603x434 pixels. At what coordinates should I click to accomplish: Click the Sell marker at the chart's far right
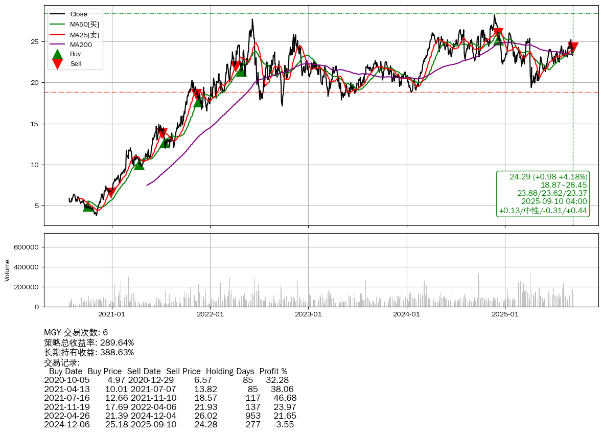tap(573, 48)
